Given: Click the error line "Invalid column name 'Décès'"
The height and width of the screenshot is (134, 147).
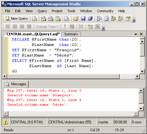Looking at the screenshot, I should click(37, 105).
